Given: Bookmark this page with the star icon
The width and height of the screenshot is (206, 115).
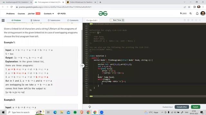Looking at the screenshot, I should point(189,7).
